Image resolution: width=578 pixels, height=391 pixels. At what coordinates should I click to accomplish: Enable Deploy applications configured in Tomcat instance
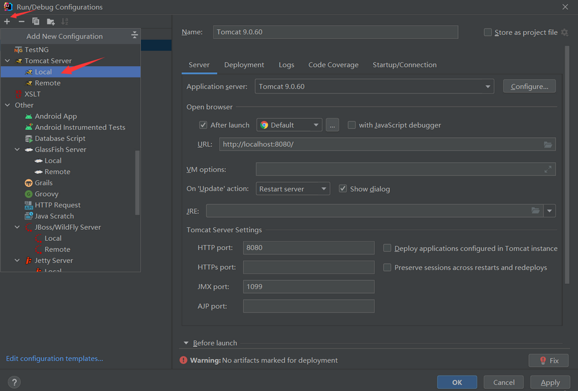(x=387, y=248)
